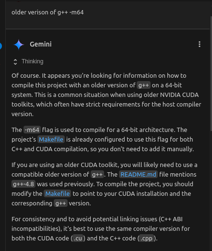Viewport: 212px width, 251px height.
Task: Click the Thinking label text
Action: (x=33, y=61)
